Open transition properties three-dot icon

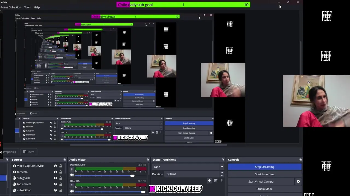(x=222, y=180)
